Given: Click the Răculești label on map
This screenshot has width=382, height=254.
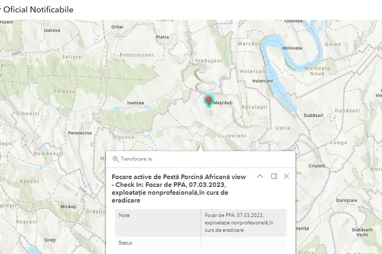Looking at the screenshot, I should (x=254, y=107).
